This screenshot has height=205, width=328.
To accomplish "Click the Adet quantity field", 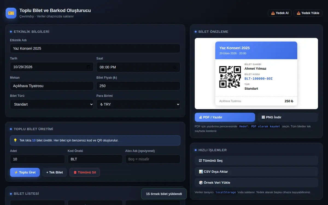I will coord(37,159).
